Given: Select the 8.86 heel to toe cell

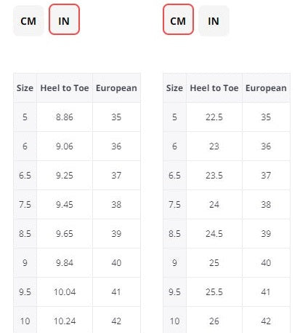Looking at the screenshot, I should click(65, 117).
